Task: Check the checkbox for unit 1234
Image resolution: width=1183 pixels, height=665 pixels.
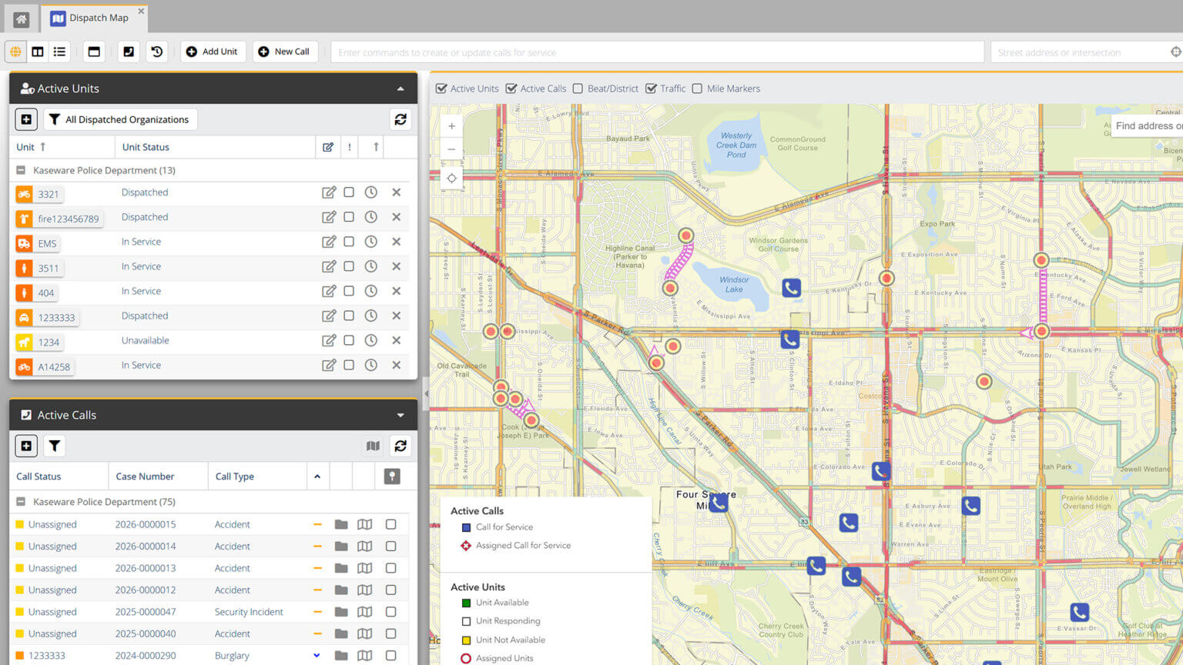Action: (349, 340)
